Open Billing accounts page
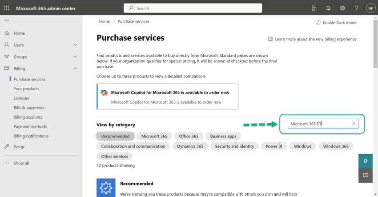Viewport: 378px width, 197px height. pos(28,117)
